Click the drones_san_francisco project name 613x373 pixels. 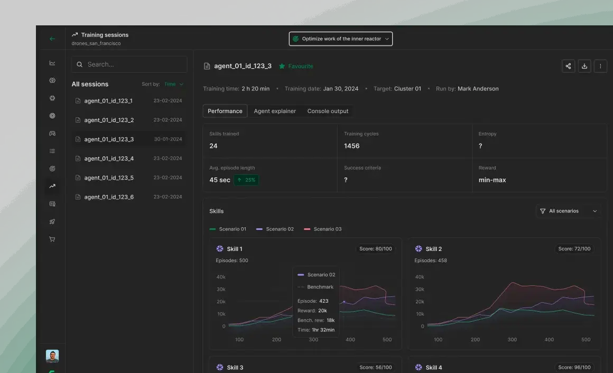[96, 43]
